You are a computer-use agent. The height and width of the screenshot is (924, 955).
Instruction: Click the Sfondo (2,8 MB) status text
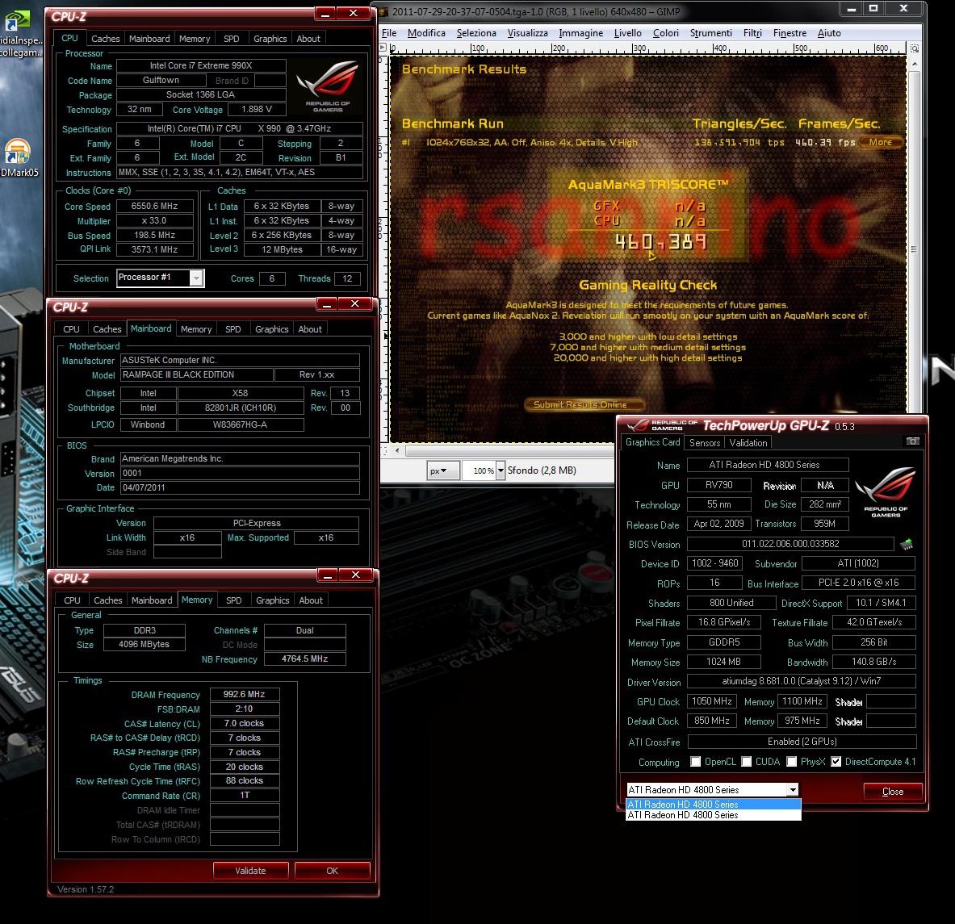[x=542, y=470]
